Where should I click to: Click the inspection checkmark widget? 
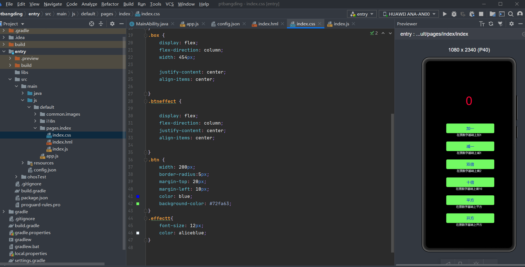click(x=374, y=33)
